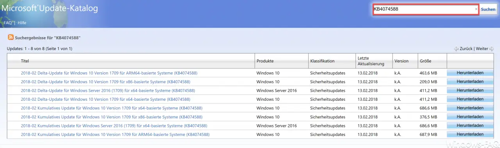This screenshot has width=500, height=148.
Task: Click Herunterladen for Kumulatives Update Windows 10 x64
Action: click(470, 108)
